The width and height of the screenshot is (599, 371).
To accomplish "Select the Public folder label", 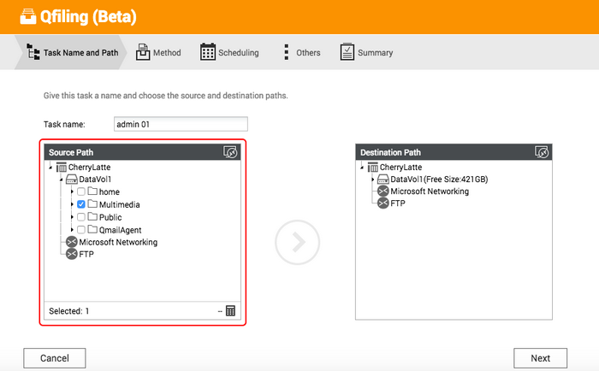I will pyautogui.click(x=110, y=217).
